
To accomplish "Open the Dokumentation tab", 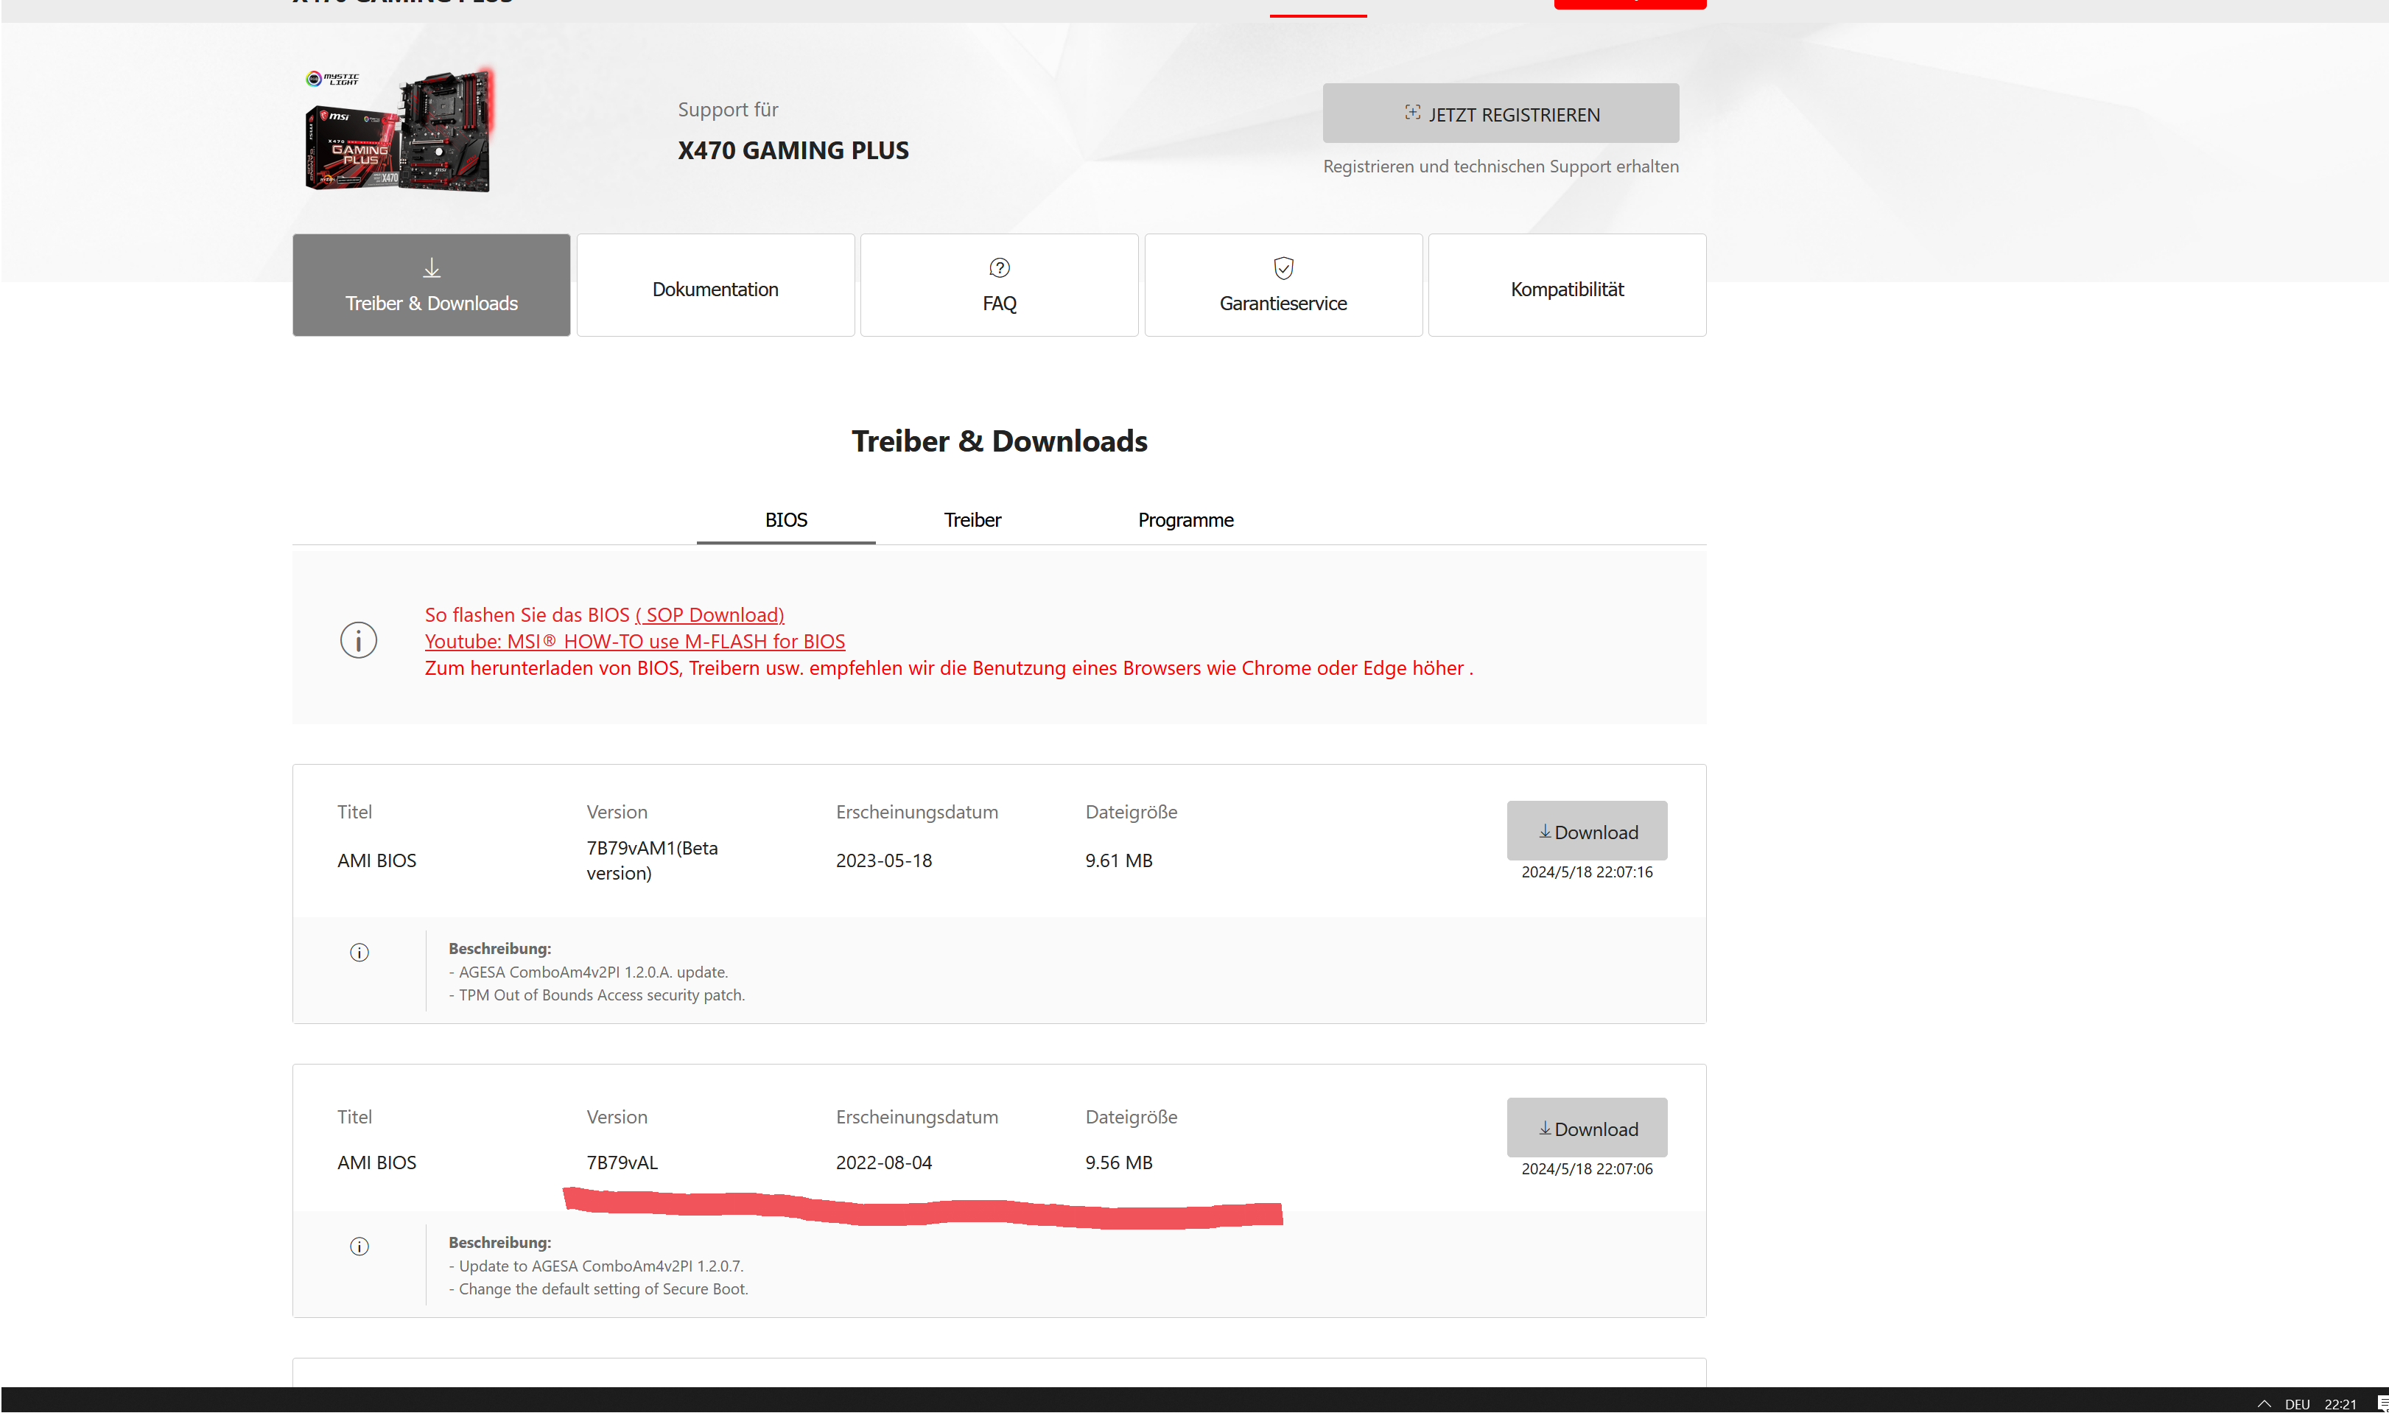I will [715, 289].
